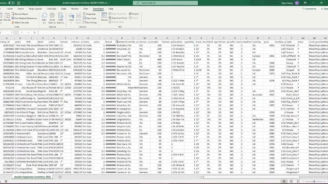This screenshot has width=328, height=184.
Task: Click the horizontal scrollbar
Action: tap(251, 177)
